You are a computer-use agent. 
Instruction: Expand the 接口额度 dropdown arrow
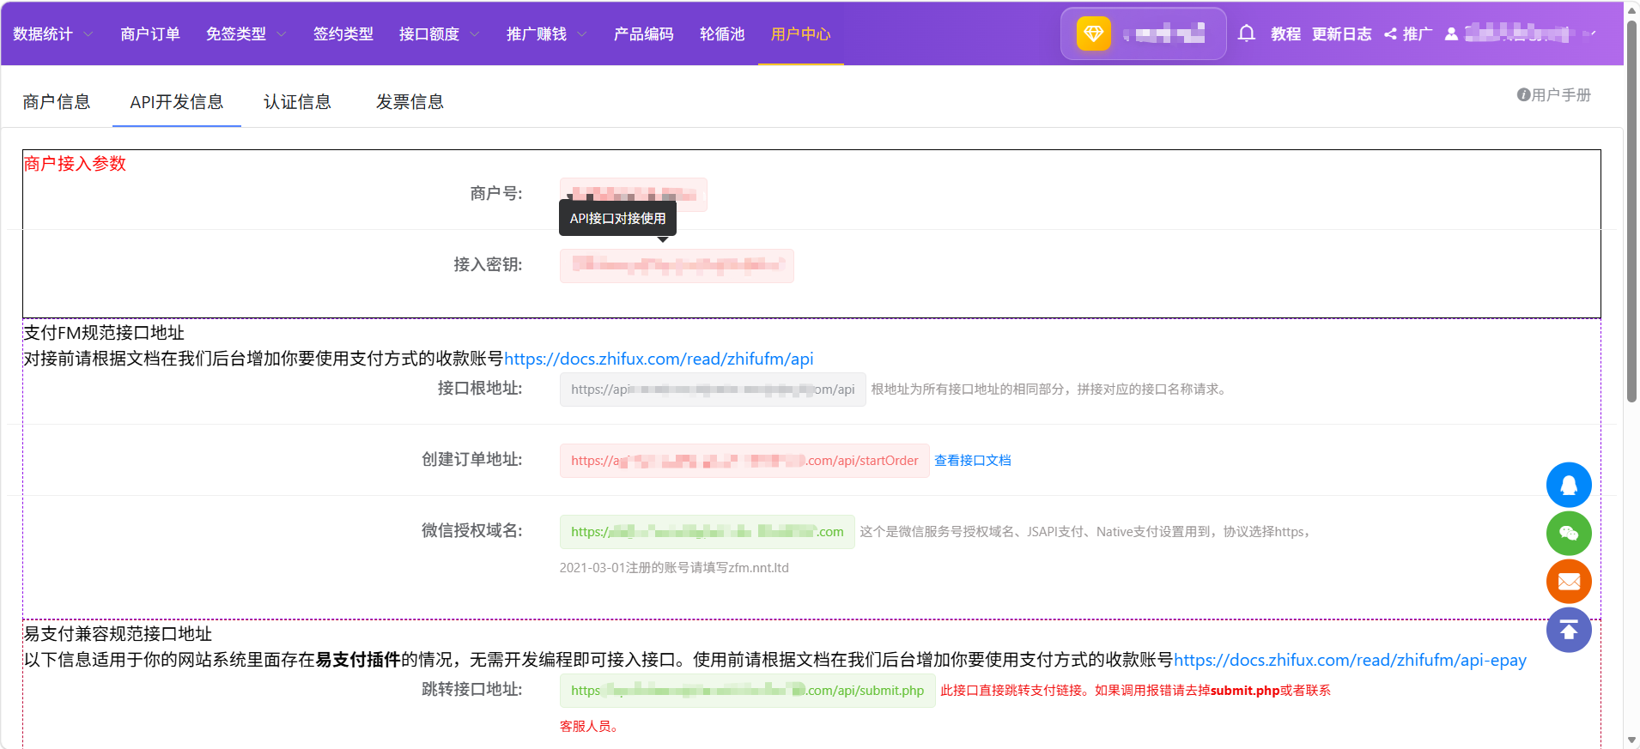[474, 34]
